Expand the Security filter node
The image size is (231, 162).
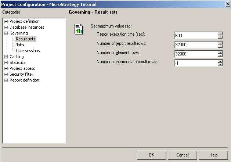(6, 75)
